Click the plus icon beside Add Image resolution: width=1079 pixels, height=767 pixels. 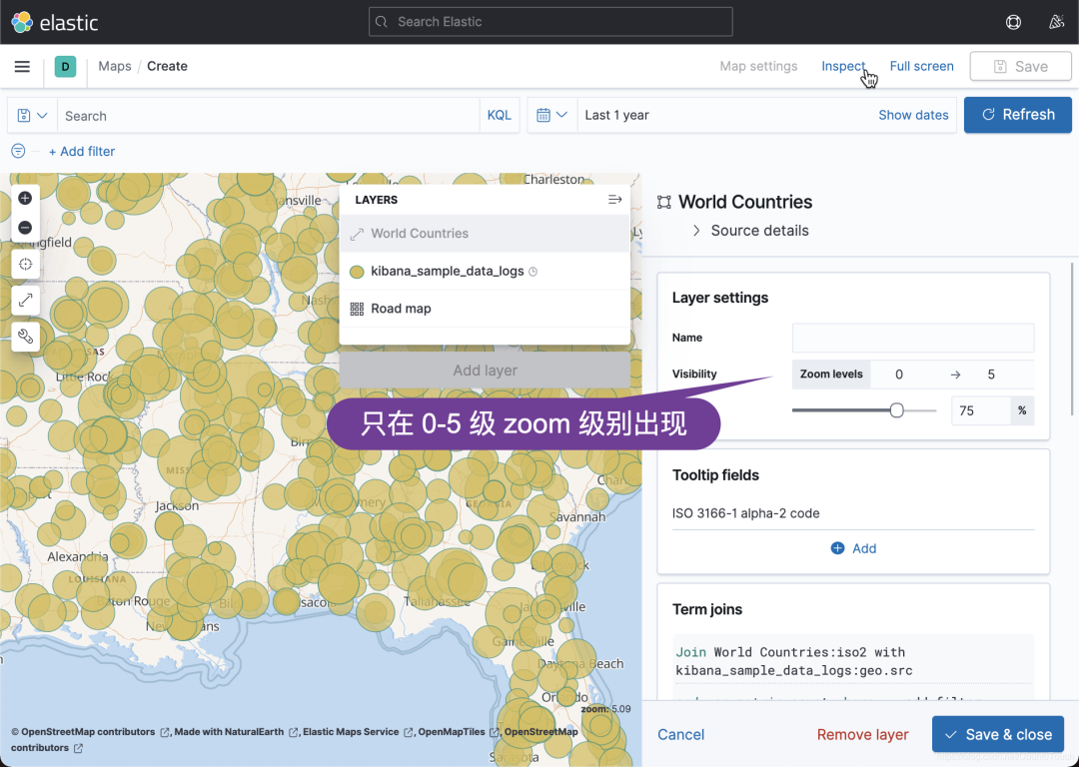point(837,548)
